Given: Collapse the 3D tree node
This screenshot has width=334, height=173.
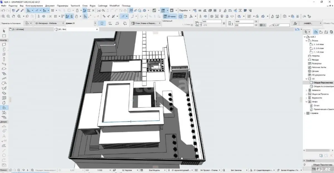Looking at the screenshot, I should point(307,79).
